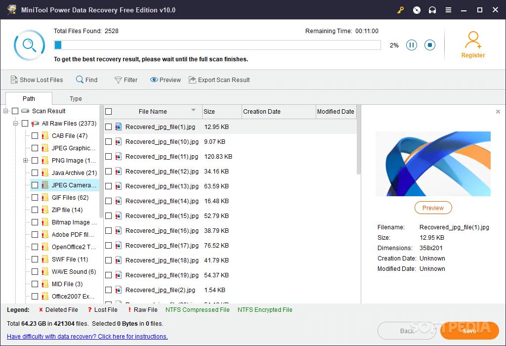Click the orange Preview button under thumbnail
This screenshot has width=506, height=346.
point(433,208)
